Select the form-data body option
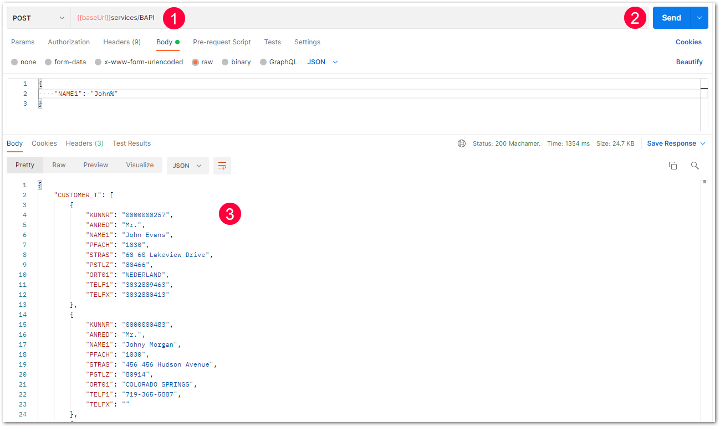The image size is (720, 427). [x=65, y=62]
